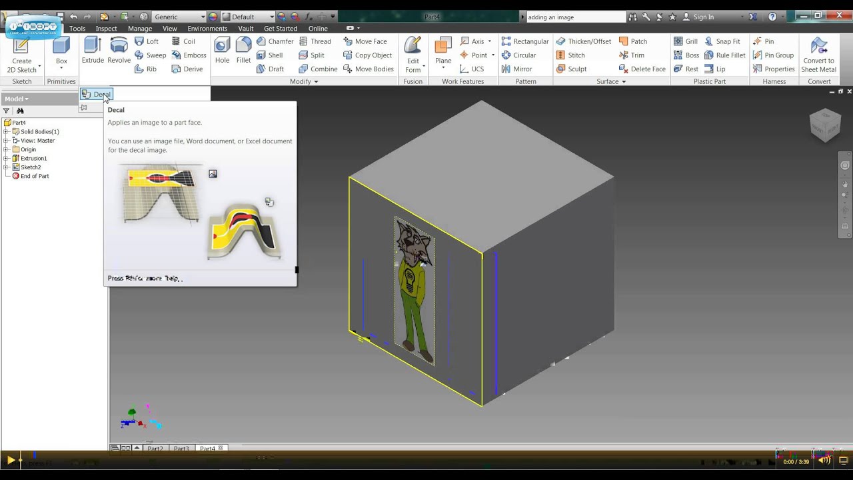The height and width of the screenshot is (480, 853).
Task: Open the Edit Form tool
Action: click(x=413, y=55)
